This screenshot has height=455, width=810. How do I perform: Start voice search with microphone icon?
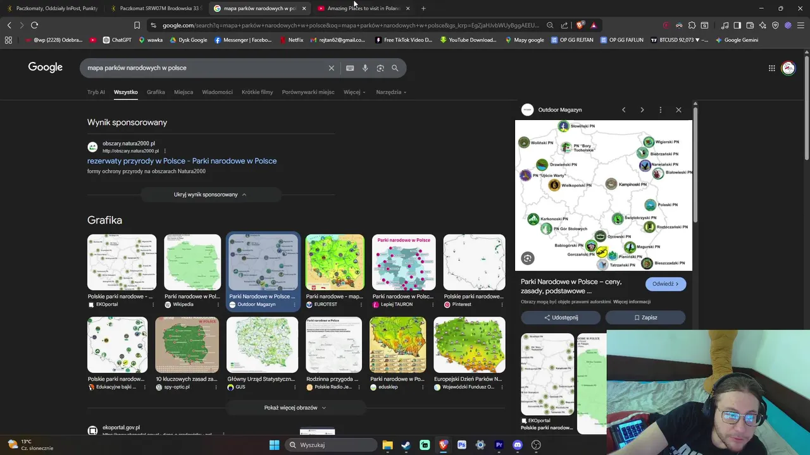365,68
